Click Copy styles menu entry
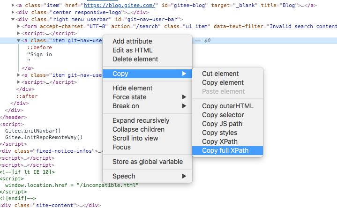 coord(220,133)
